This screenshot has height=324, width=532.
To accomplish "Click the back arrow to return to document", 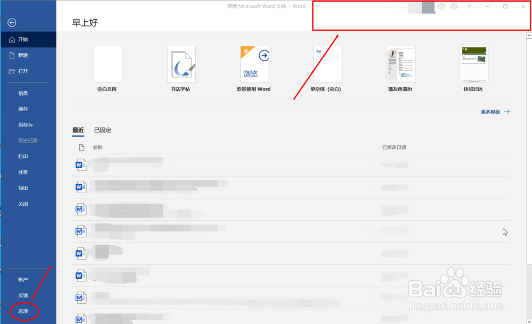I will pos(12,22).
